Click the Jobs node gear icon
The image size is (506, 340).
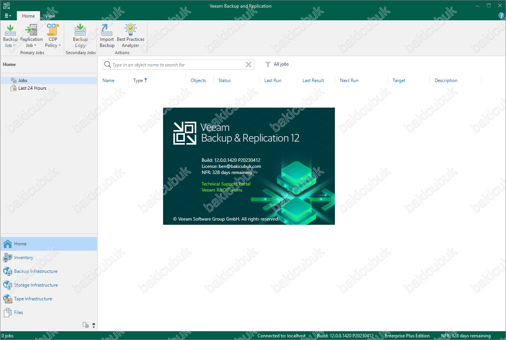(x=14, y=81)
